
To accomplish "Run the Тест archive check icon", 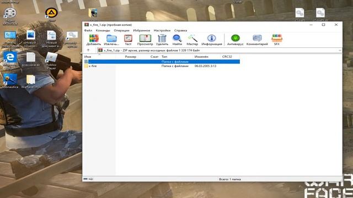I will coord(128,38).
